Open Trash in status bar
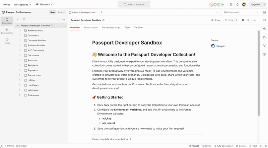Screen dimensions: 268x148 tap(253, 146)
